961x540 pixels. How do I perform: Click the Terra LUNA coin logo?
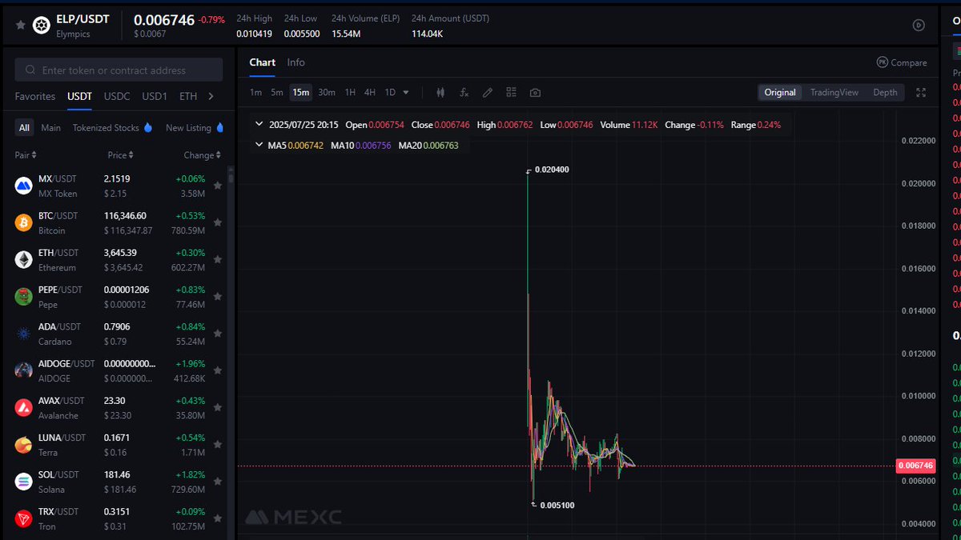coord(23,445)
